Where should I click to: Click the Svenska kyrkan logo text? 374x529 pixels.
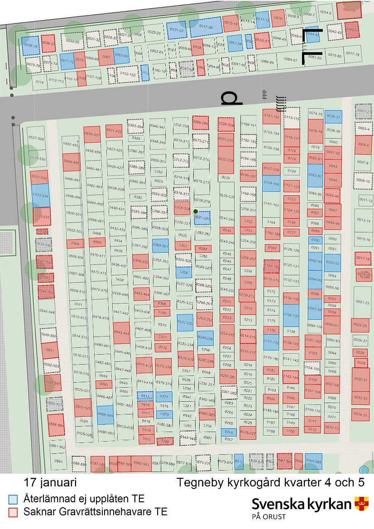pyautogui.click(x=302, y=504)
